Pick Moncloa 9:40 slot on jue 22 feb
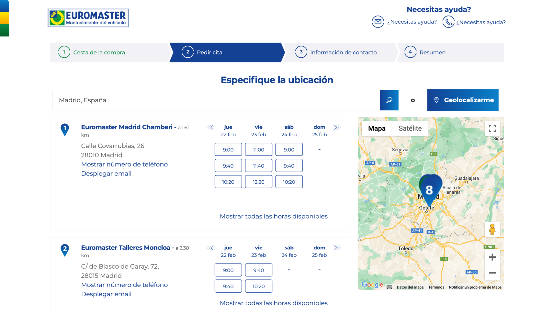The height and width of the screenshot is (312, 554). point(228,286)
